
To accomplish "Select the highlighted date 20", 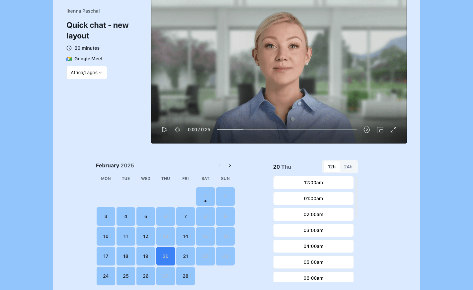I will (x=166, y=256).
